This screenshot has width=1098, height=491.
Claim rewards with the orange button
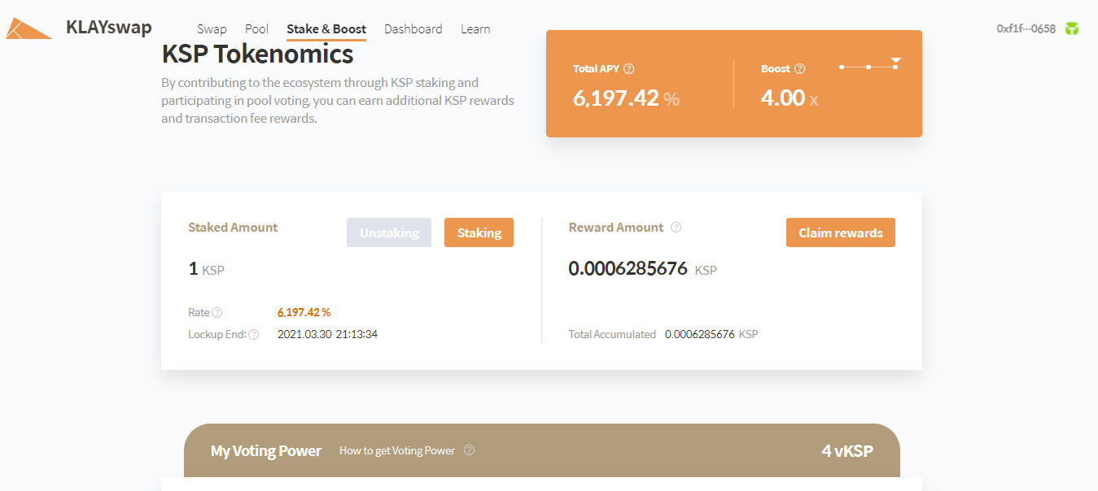[x=841, y=232]
